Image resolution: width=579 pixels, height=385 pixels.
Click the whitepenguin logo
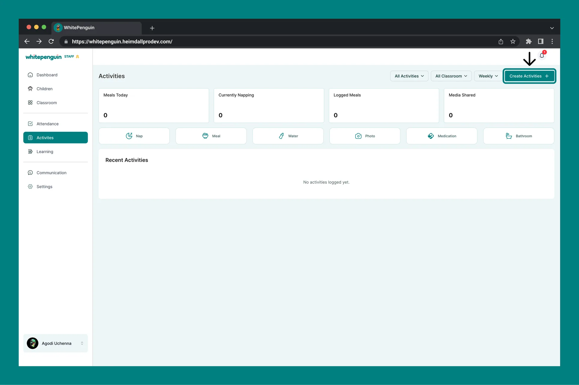(x=43, y=57)
